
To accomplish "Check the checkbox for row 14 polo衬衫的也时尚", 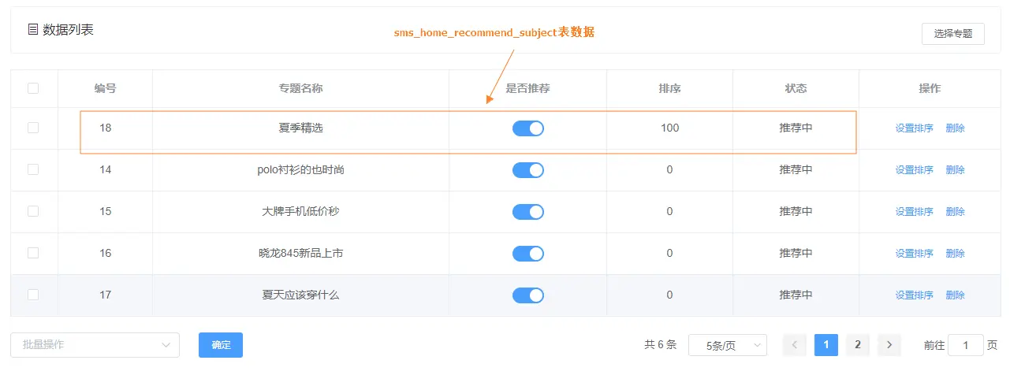I will [x=33, y=169].
